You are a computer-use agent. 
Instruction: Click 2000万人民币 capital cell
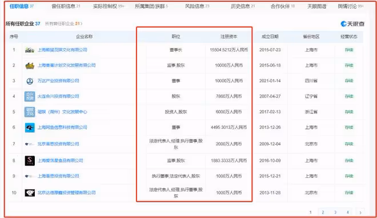(228, 144)
